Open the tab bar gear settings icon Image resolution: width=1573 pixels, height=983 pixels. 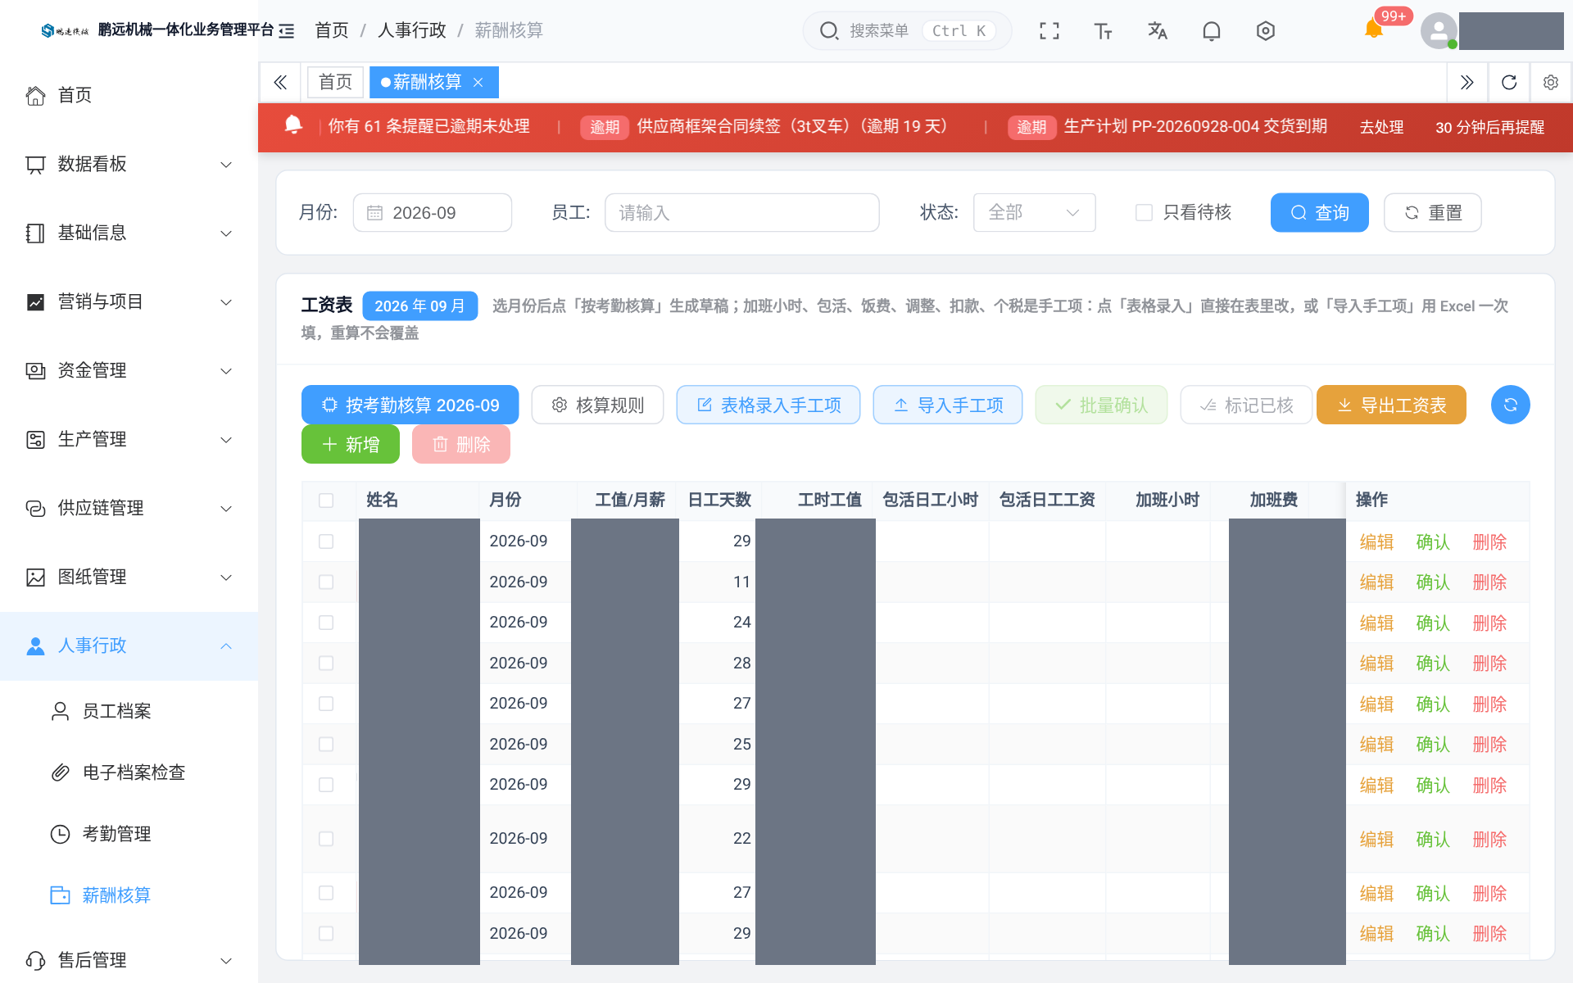coord(1551,82)
